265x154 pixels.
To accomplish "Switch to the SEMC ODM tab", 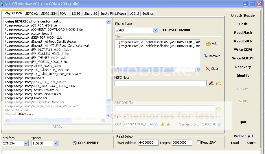I will tap(49, 14).
